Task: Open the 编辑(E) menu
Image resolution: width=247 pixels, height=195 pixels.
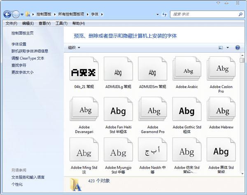Action: (x=28, y=23)
